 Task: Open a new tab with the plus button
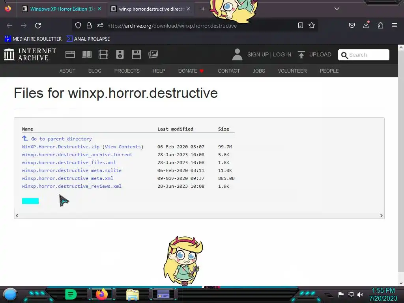[x=203, y=9]
